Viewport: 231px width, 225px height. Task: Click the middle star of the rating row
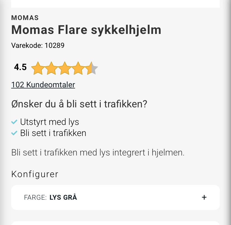click(64, 68)
